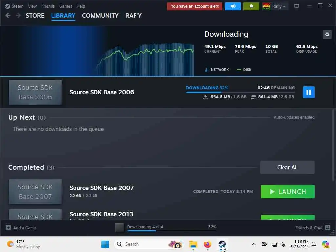Open File Explorer from the taskbar
336x252 pixels.
pos(193,244)
